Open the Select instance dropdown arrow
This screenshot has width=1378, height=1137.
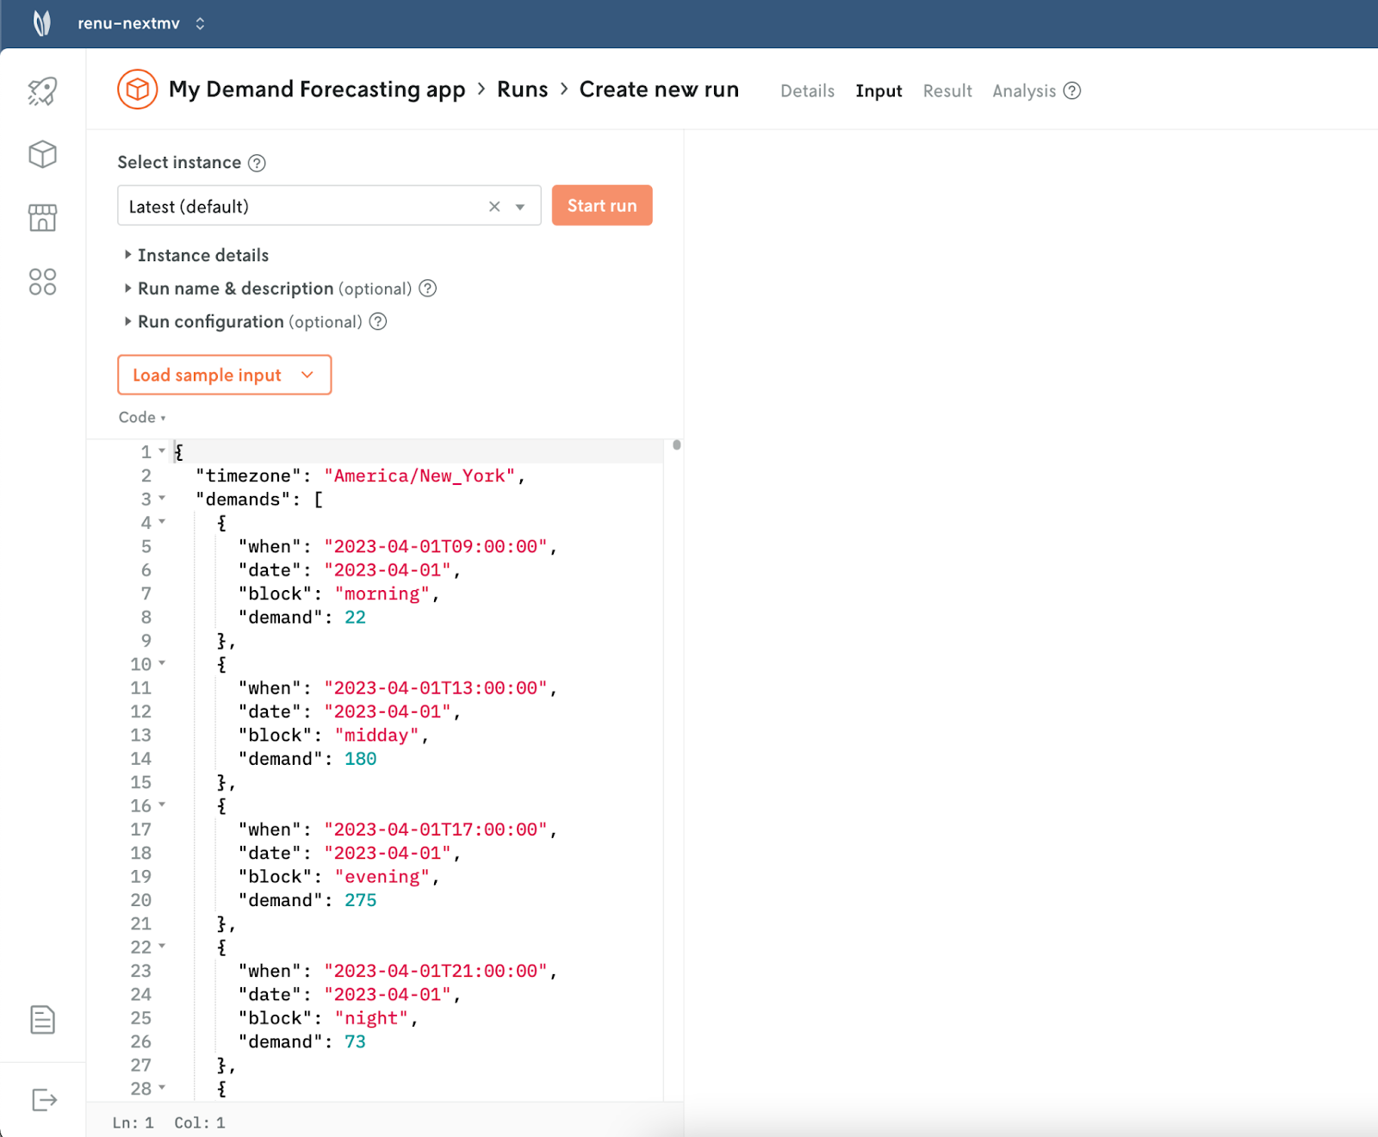point(520,207)
